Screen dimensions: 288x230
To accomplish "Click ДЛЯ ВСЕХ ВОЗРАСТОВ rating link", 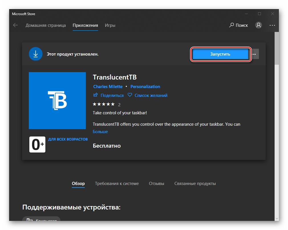I will pyautogui.click(x=68, y=139).
